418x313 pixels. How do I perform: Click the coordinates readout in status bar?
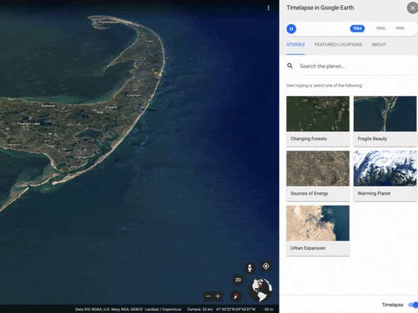pos(236,309)
